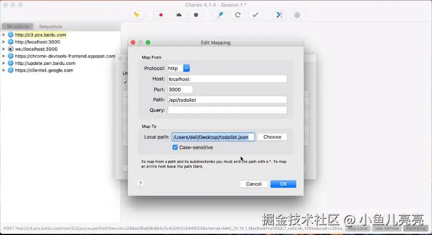The image size is (432, 235).
Task: Open the settings gear icon
Action: click(x=297, y=15)
